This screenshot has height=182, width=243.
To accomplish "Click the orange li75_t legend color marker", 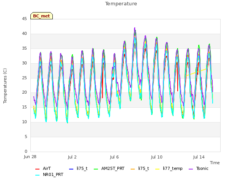I will (133, 169).
